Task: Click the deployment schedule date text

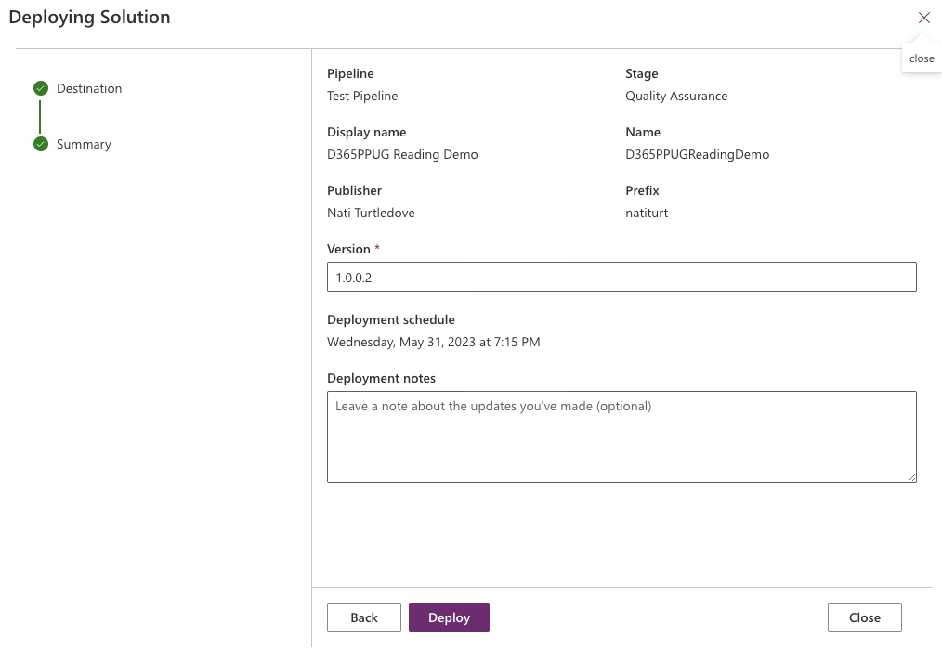Action: pos(434,342)
